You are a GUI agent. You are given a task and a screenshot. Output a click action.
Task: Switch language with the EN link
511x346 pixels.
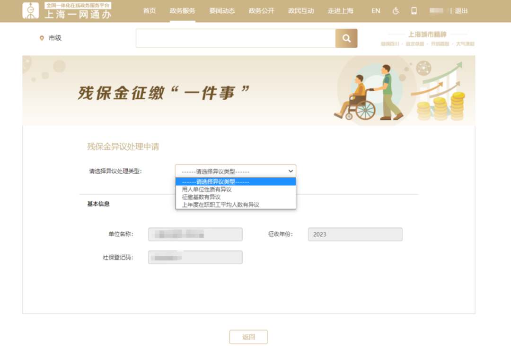coord(376,11)
